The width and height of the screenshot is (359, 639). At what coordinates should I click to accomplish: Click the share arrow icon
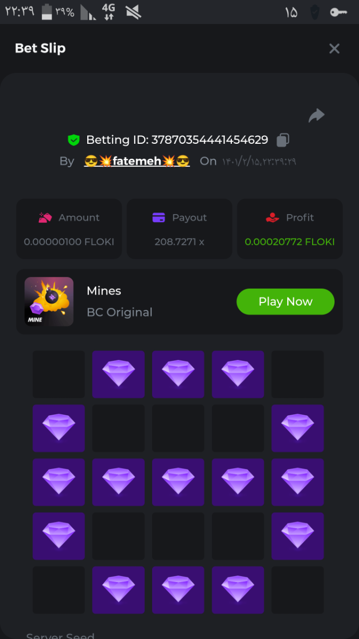coord(316,116)
